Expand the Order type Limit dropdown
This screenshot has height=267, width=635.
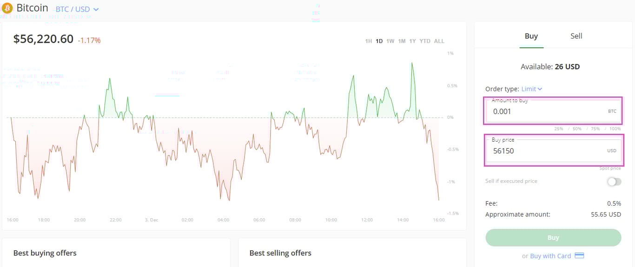[532, 89]
